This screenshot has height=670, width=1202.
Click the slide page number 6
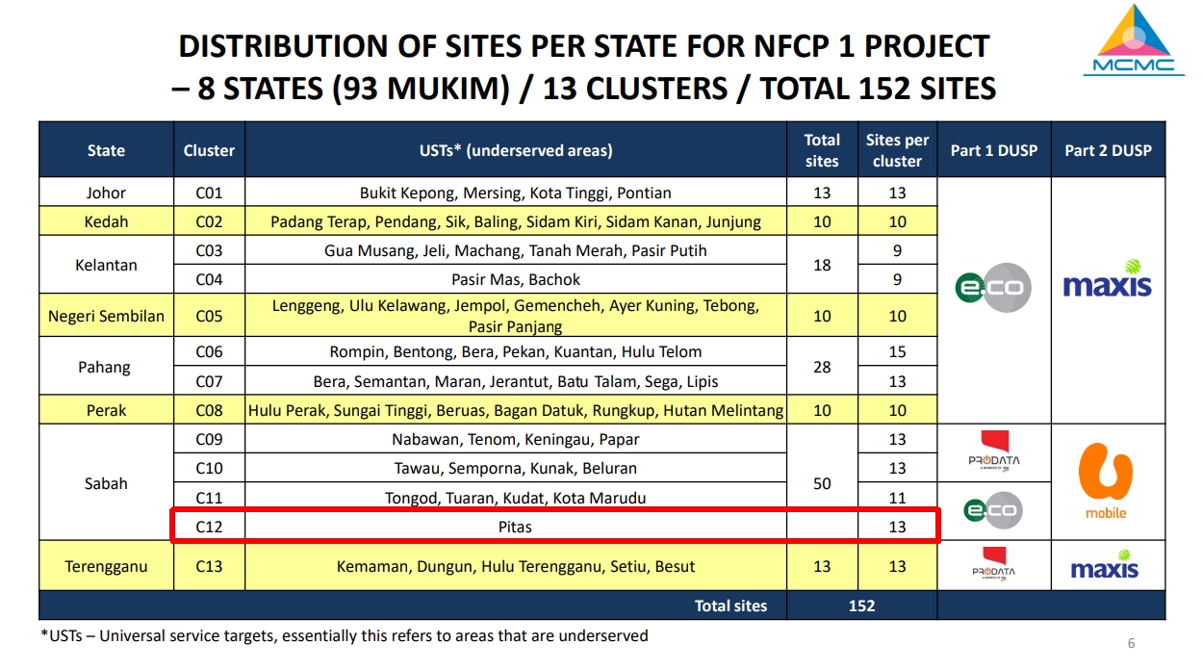(1131, 644)
